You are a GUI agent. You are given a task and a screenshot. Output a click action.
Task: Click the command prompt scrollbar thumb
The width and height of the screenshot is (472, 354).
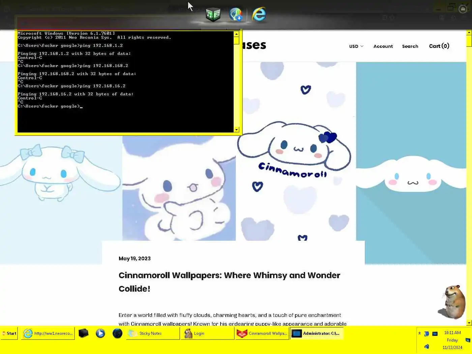click(x=236, y=40)
